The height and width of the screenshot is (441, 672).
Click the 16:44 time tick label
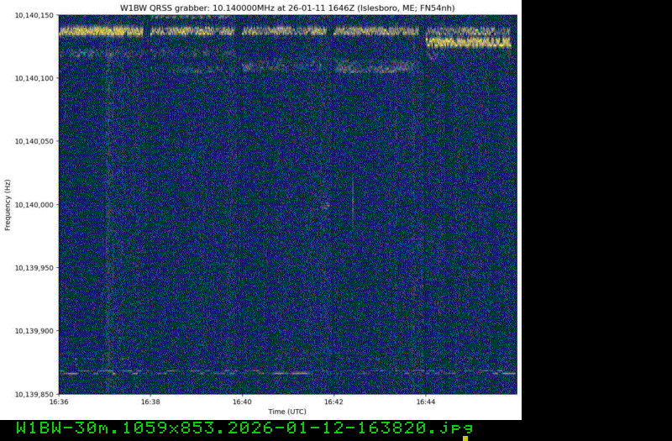[426, 402]
